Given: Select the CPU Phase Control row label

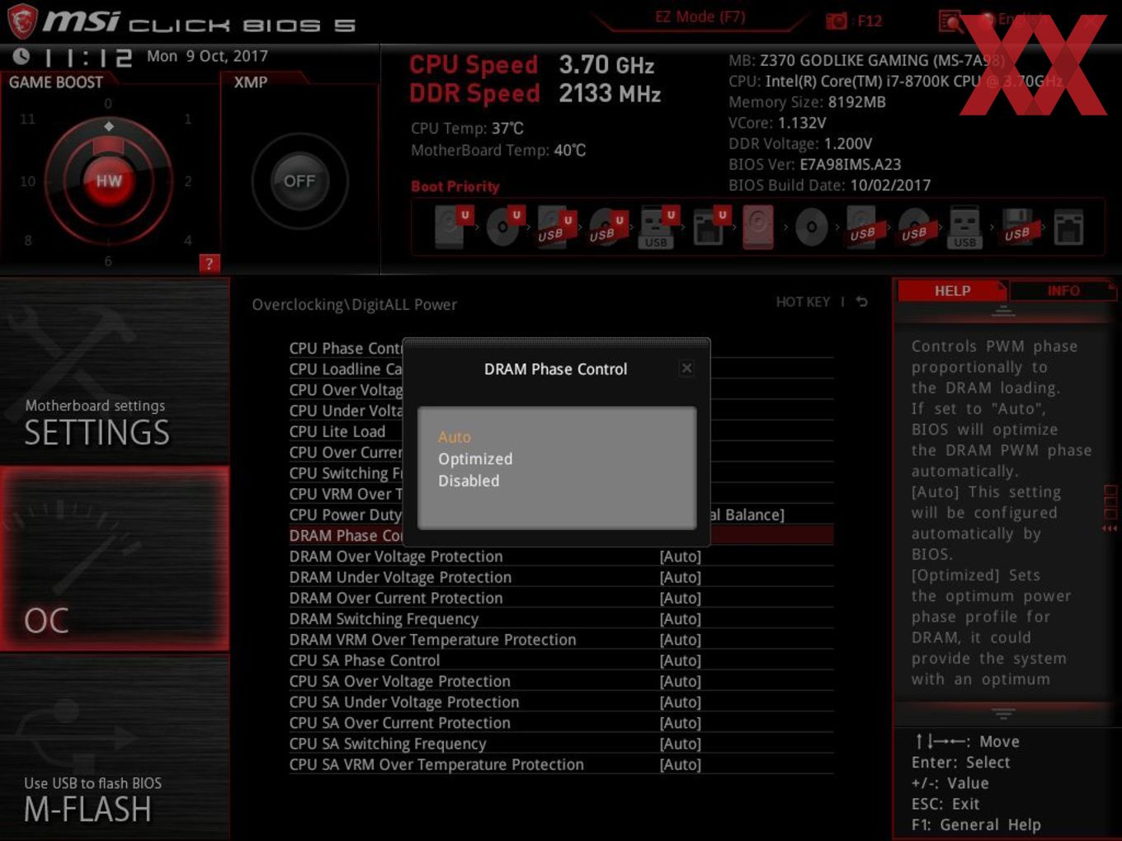Looking at the screenshot, I should [346, 348].
